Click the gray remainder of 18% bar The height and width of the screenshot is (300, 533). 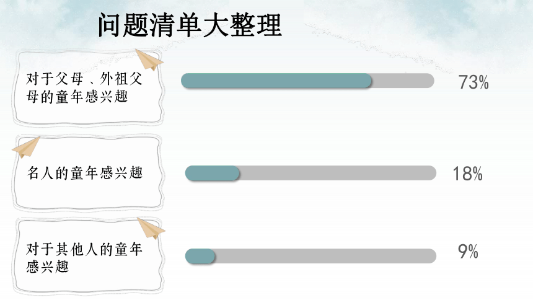(338, 173)
